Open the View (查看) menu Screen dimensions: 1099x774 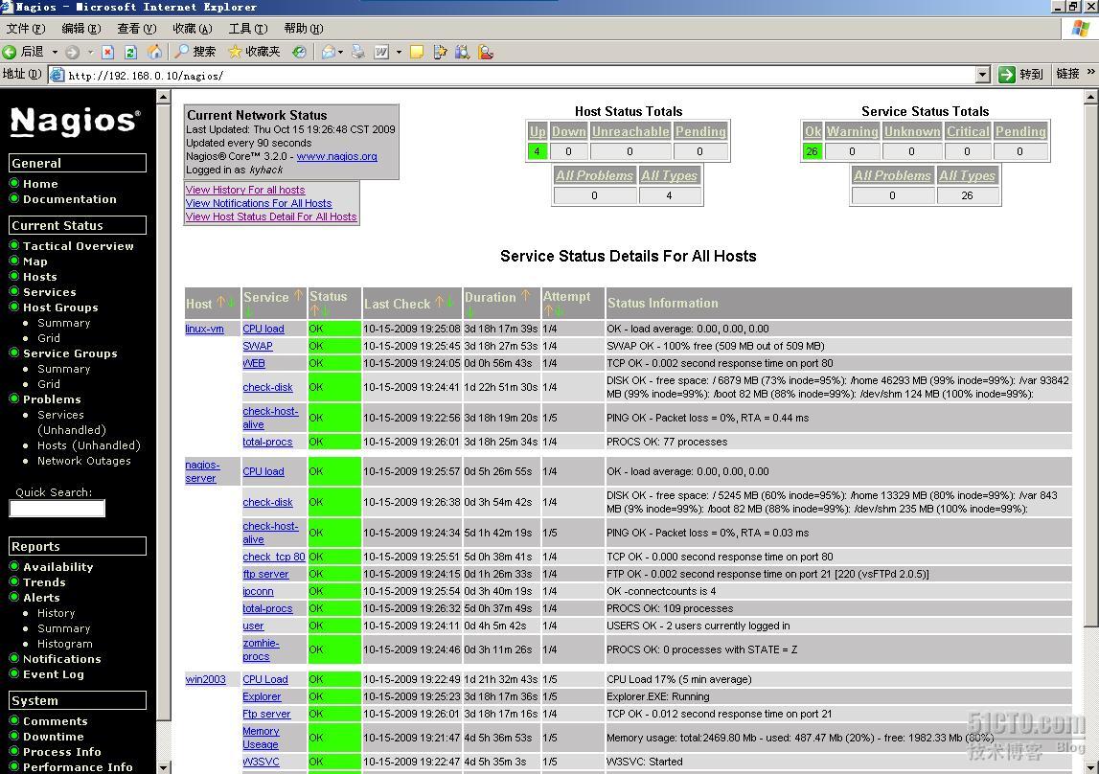[137, 28]
